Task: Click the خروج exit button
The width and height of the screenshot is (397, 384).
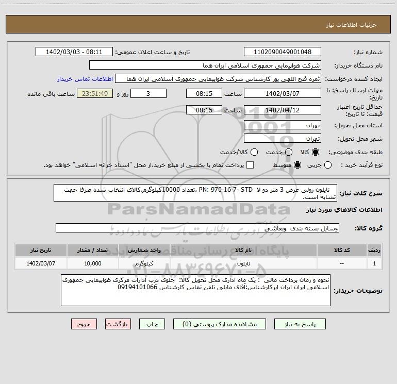Action: coord(85,324)
